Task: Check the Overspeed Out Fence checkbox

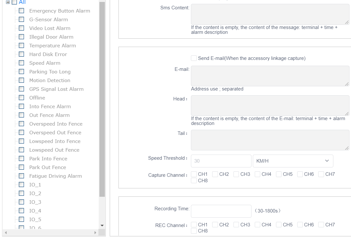Action: 22,132
